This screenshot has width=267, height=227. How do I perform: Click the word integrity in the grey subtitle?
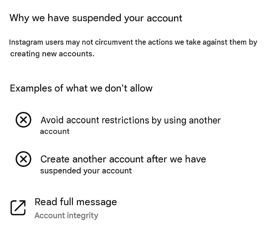(82, 216)
